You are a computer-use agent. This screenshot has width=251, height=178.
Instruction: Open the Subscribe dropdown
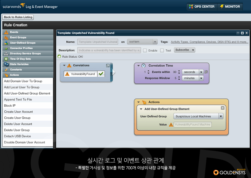[185, 50]
